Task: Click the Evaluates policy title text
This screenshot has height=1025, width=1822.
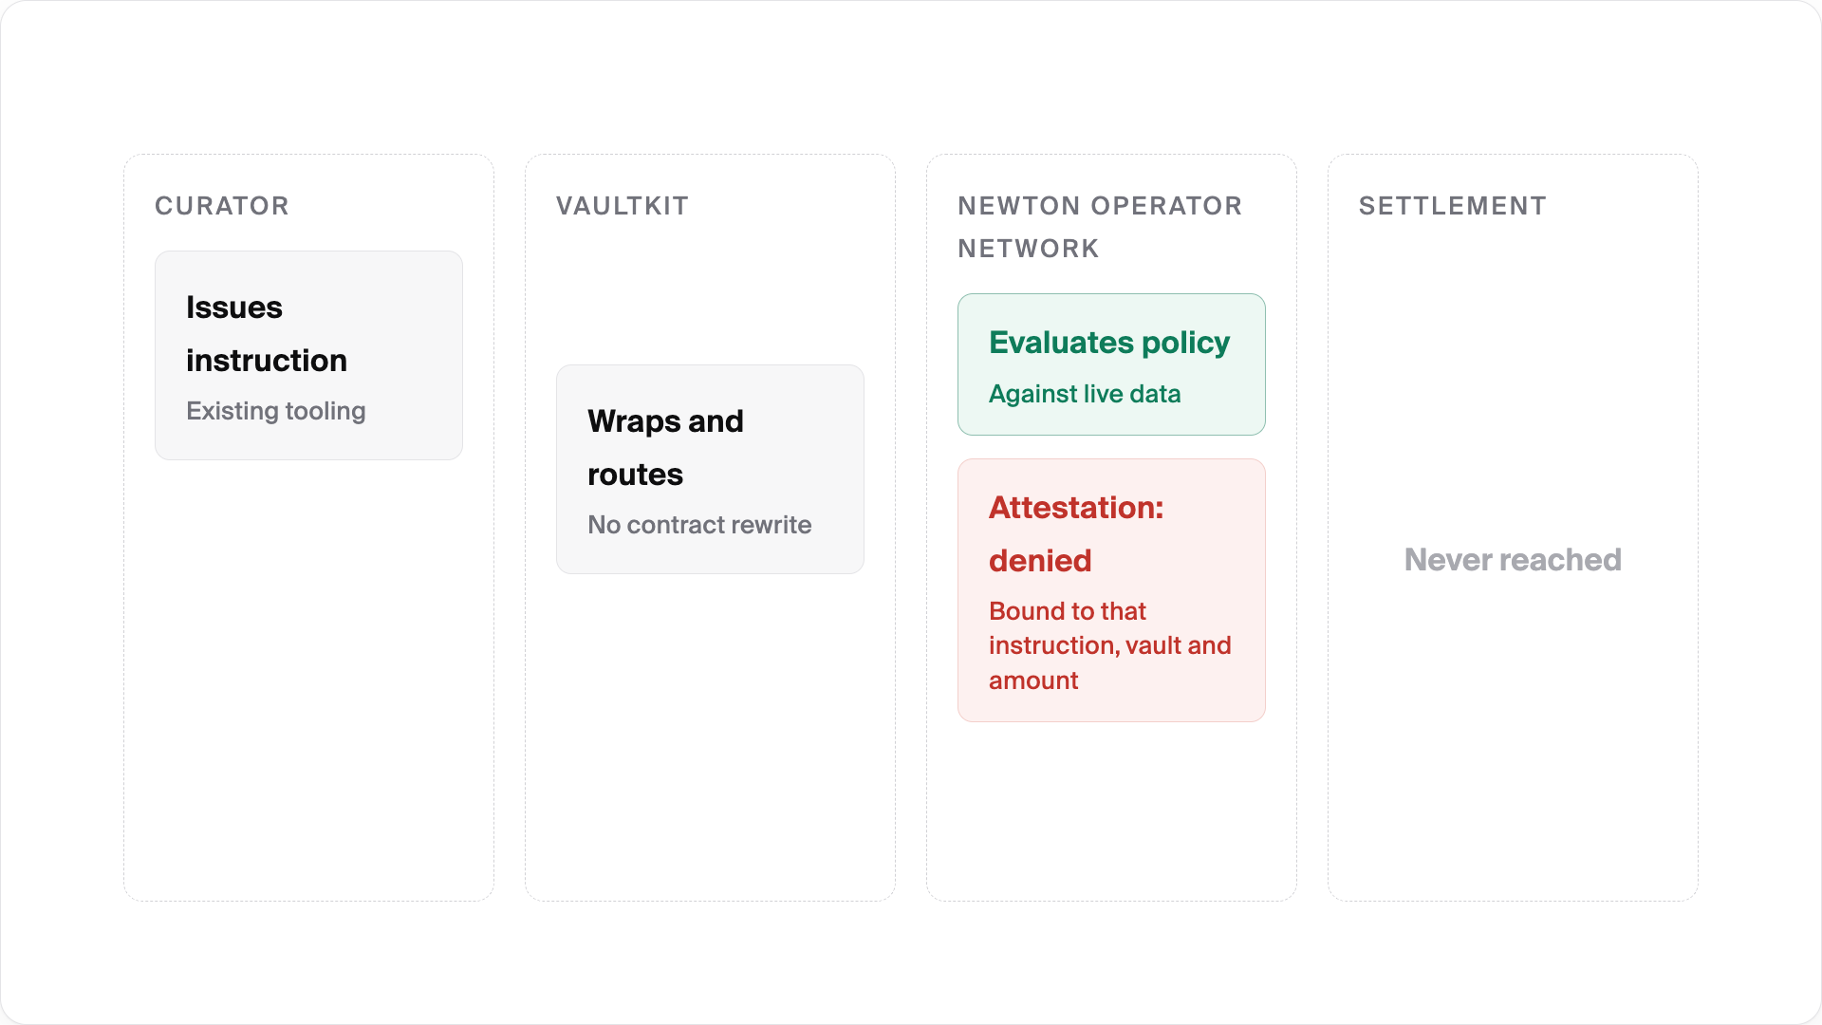Action: point(1109,343)
